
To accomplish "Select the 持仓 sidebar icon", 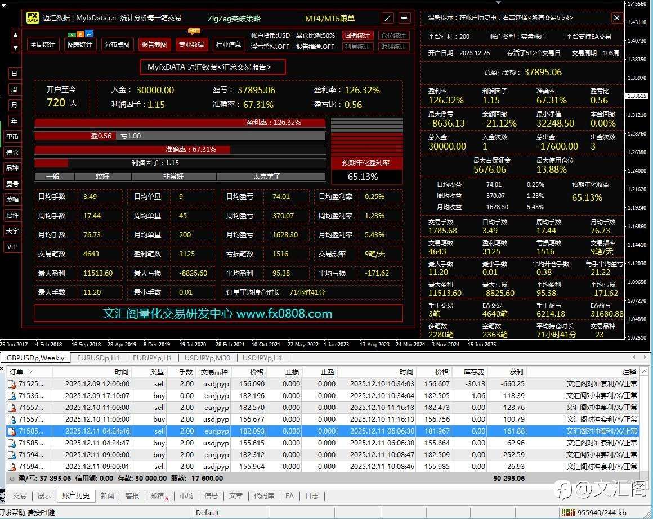I will pyautogui.click(x=14, y=152).
